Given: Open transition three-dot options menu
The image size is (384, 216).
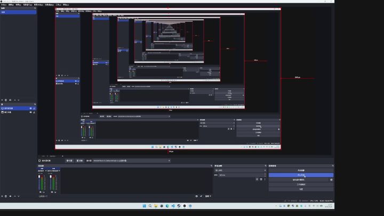Looking at the screenshot, I should (x=265, y=179).
